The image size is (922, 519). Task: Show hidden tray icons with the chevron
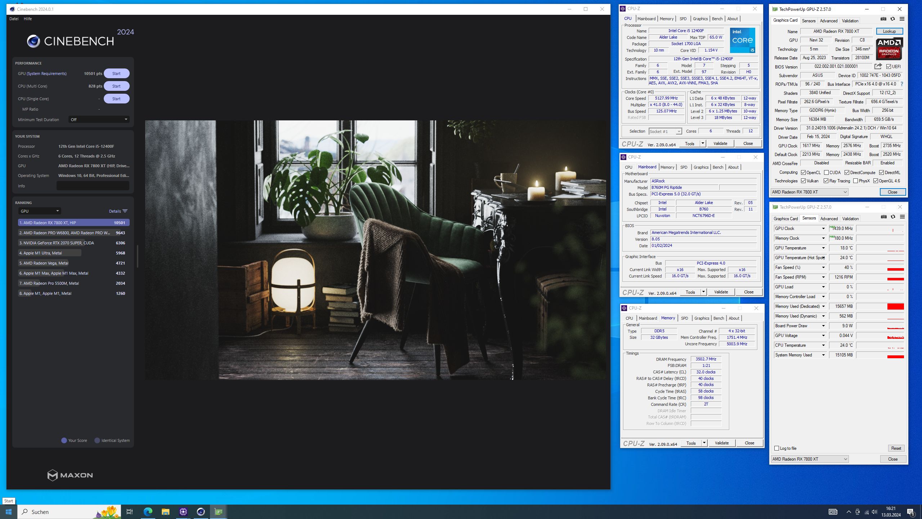click(x=849, y=512)
